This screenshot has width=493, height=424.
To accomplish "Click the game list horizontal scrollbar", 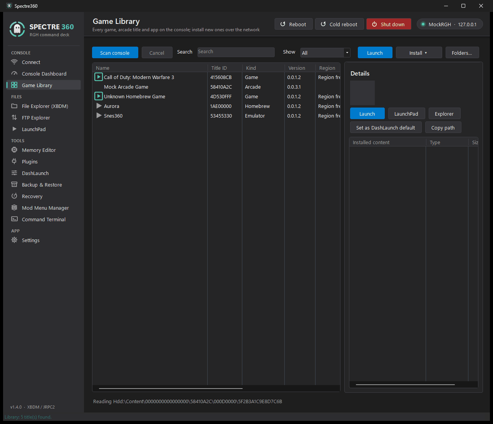I will tap(171, 389).
